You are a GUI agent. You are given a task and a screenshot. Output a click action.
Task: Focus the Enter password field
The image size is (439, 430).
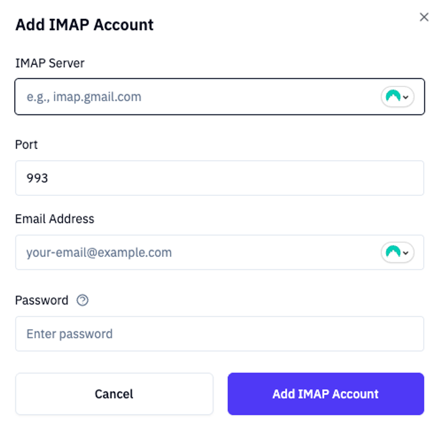[x=219, y=334]
